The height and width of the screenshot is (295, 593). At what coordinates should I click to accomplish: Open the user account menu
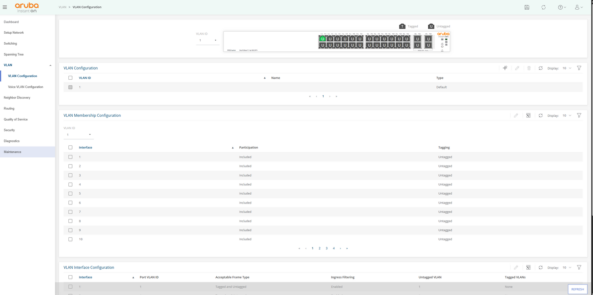pos(579,7)
